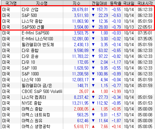Select the 나스닥 종합 row
This screenshot has height=129, width=155.
pos(78,21)
